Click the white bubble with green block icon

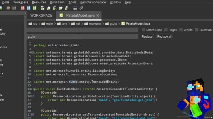(x=49, y=8)
